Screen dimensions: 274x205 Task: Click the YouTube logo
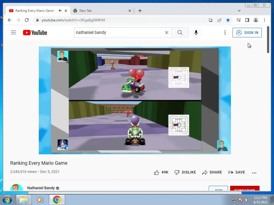[35, 33]
